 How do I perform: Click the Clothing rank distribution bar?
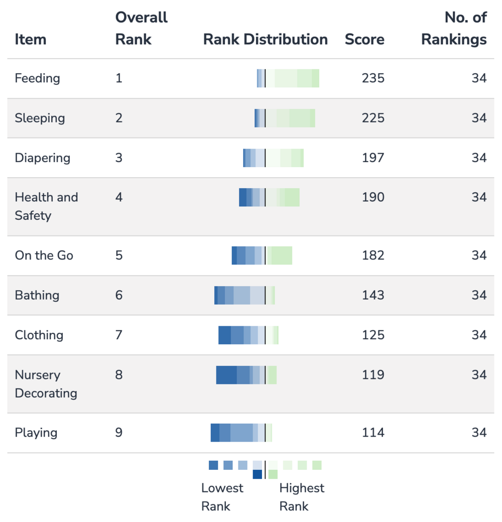pyautogui.click(x=248, y=335)
